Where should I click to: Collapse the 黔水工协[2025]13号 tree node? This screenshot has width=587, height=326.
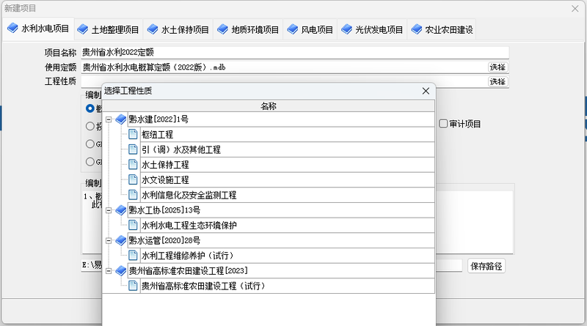109,210
